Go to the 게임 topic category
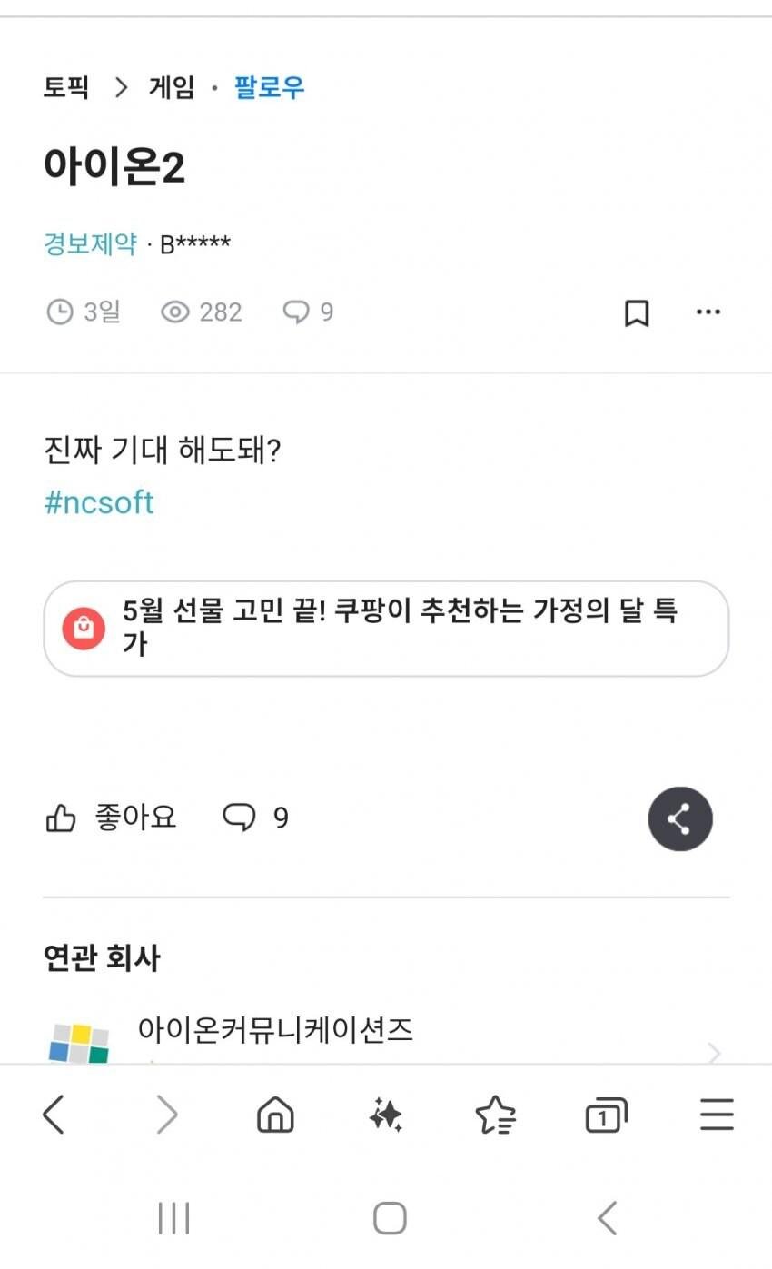772x1269 pixels. point(172,88)
